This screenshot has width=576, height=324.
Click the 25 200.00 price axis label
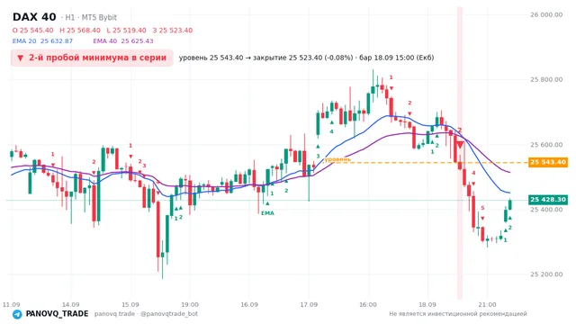pyautogui.click(x=546, y=274)
